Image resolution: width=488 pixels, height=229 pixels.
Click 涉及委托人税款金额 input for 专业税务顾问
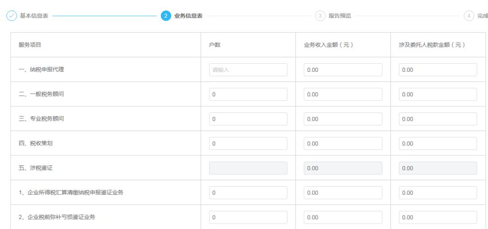coord(438,119)
